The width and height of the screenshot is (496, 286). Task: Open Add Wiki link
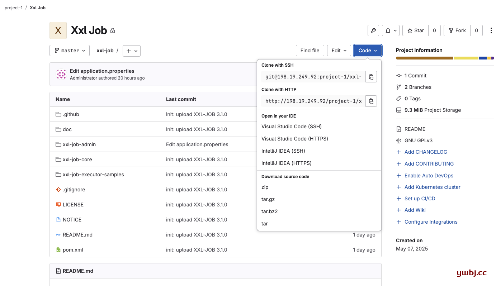tap(415, 210)
